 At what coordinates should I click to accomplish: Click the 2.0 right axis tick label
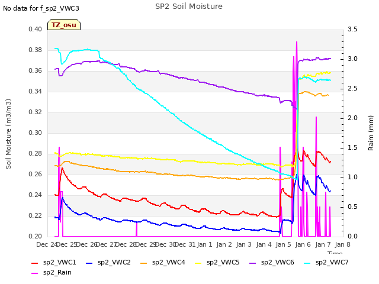coord(352,118)
